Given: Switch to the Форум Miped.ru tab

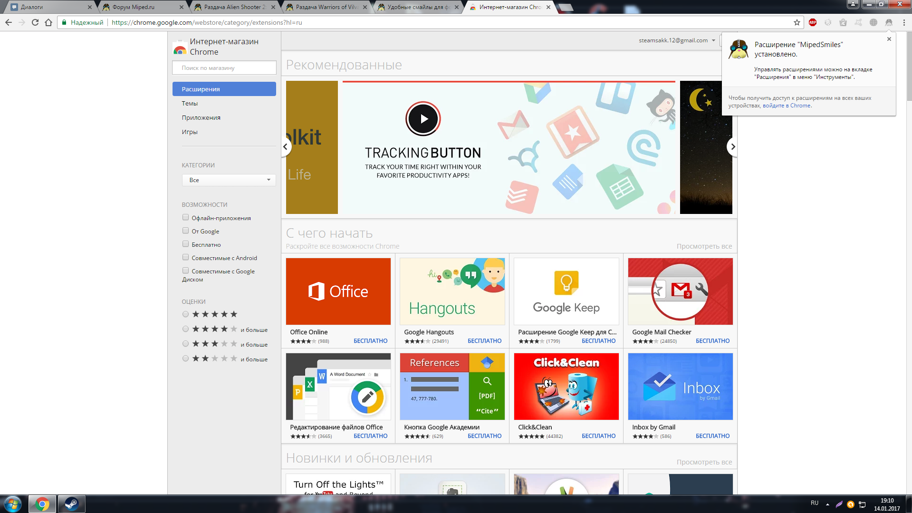Looking at the screenshot, I should pyautogui.click(x=142, y=7).
